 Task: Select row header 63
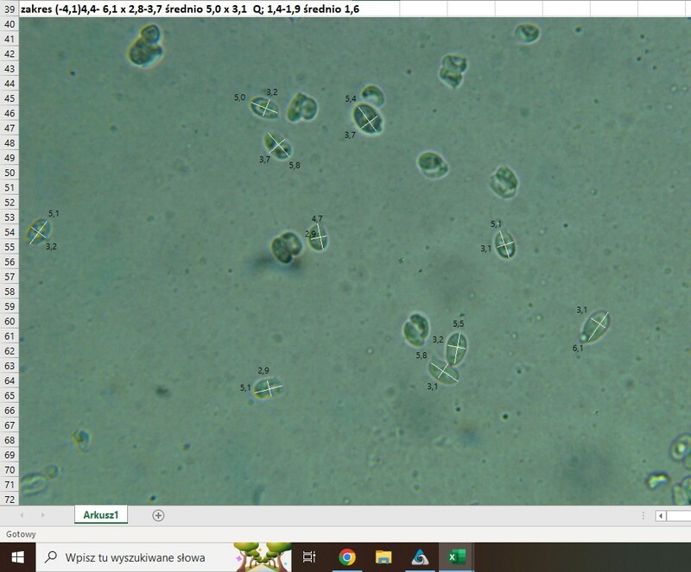tap(10, 366)
